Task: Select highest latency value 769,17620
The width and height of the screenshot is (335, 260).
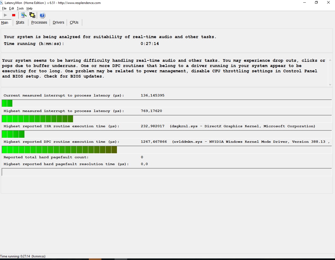Action: pyautogui.click(x=152, y=111)
